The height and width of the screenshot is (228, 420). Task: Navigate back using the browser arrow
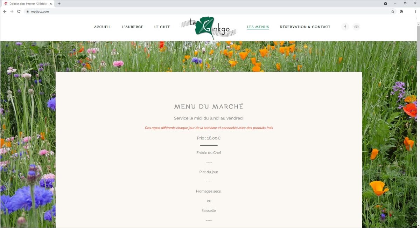tap(5, 11)
